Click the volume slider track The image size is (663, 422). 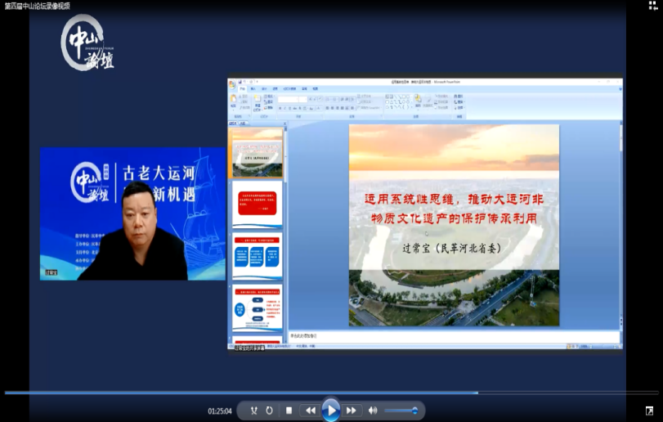[401, 411]
